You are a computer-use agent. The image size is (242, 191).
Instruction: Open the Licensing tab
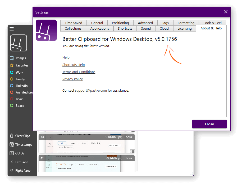[x=185, y=28]
